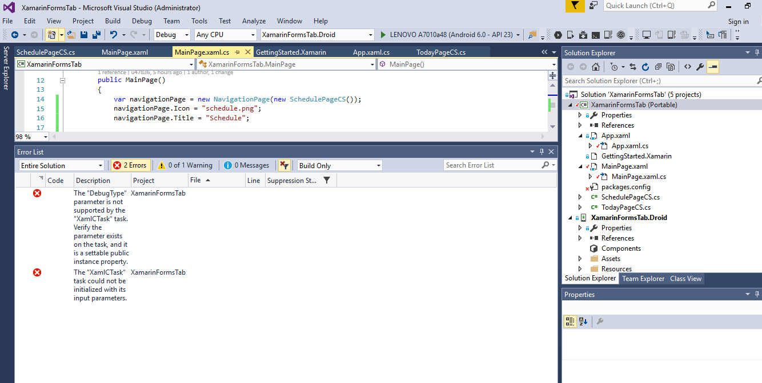The width and height of the screenshot is (762, 383).
Task: Refresh the Solution Explorer
Action: click(645, 66)
